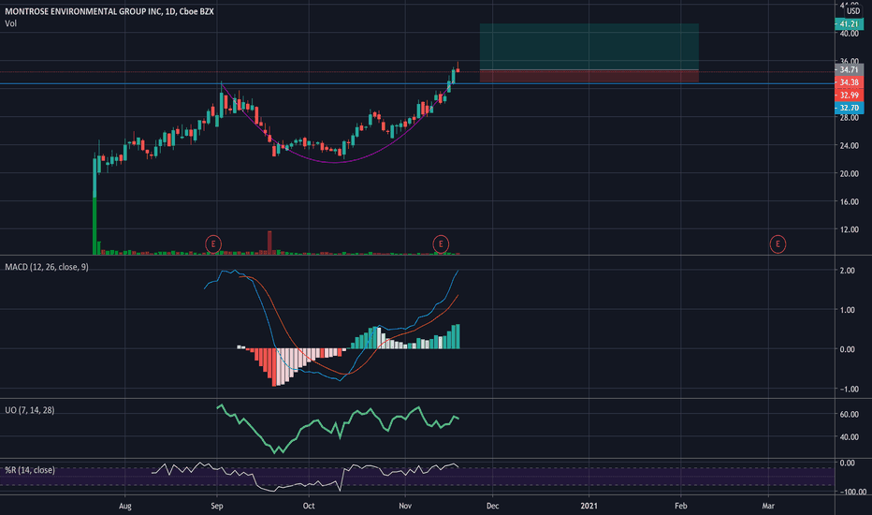Click the 2021 label on time axis

click(589, 506)
